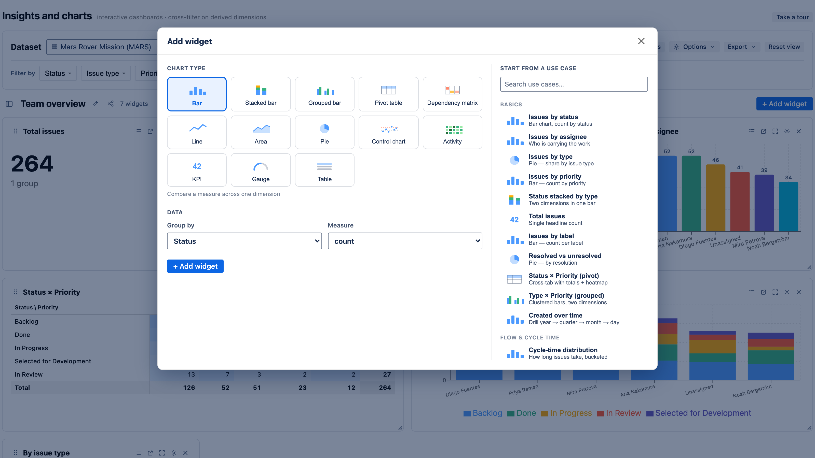
Task: Pick the Issues by label use case
Action: (574, 239)
